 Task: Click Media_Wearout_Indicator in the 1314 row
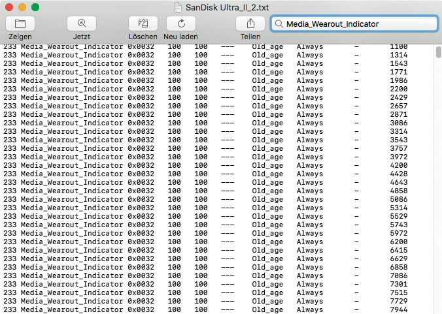click(x=72, y=55)
